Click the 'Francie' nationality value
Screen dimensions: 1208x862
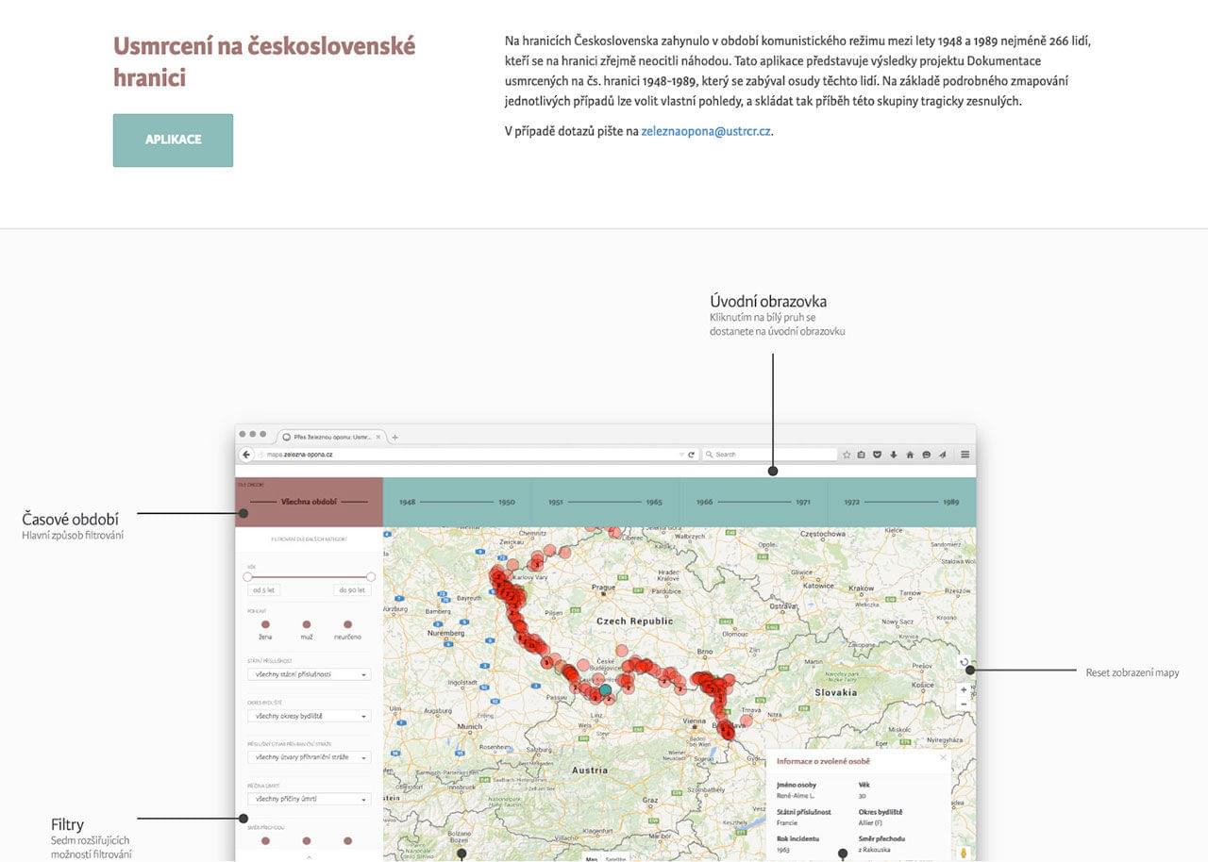(787, 822)
